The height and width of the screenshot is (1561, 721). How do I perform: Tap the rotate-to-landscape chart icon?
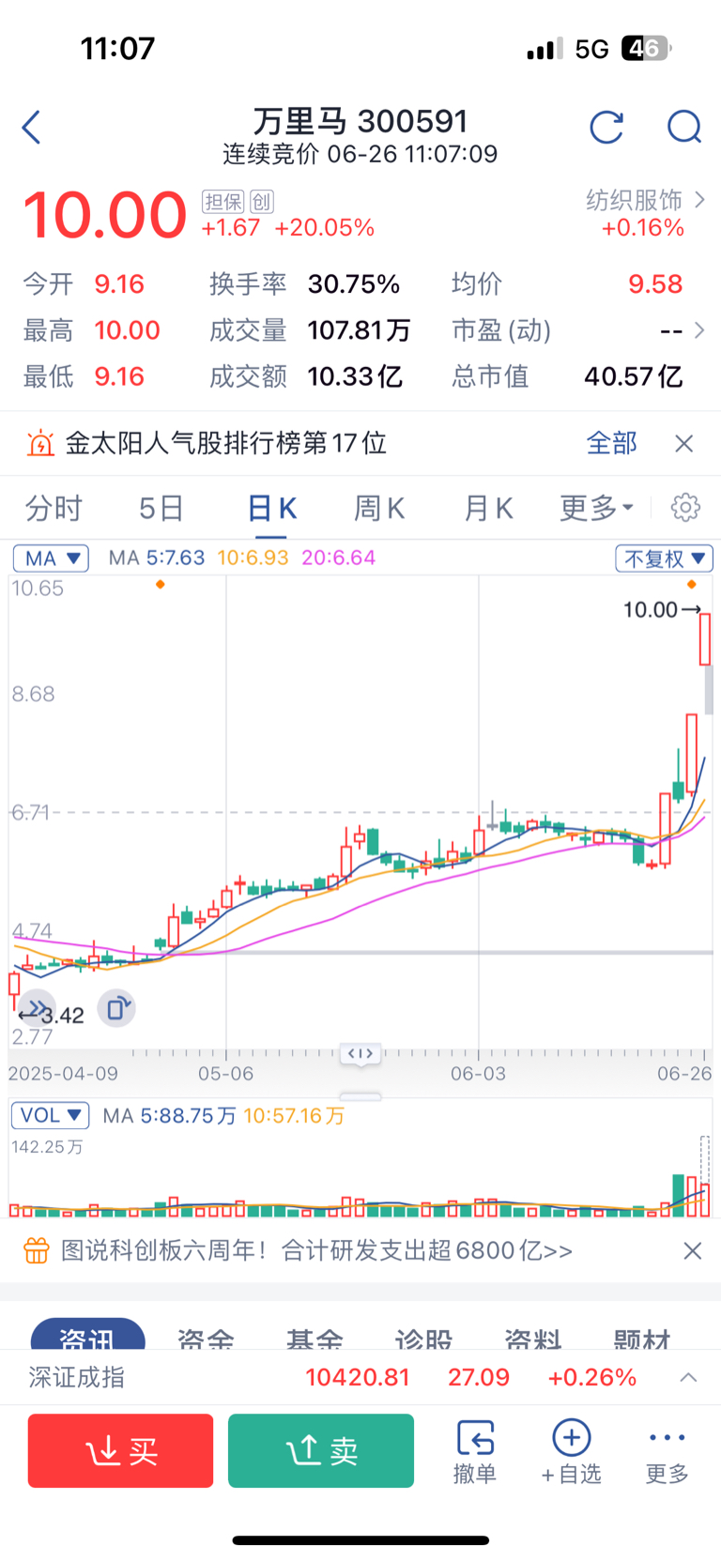coord(117,1009)
